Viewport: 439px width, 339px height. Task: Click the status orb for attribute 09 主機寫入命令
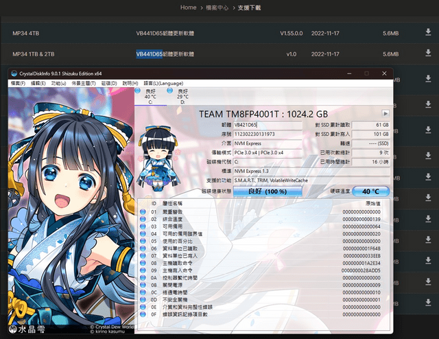(143, 270)
